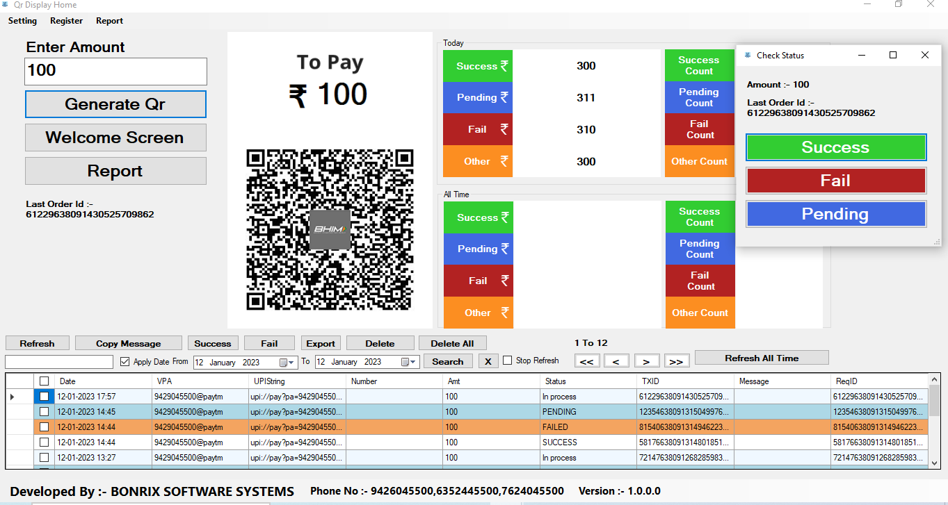Click the Today orange Other ₹ tile
The height and width of the screenshot is (505, 948).
(478, 161)
